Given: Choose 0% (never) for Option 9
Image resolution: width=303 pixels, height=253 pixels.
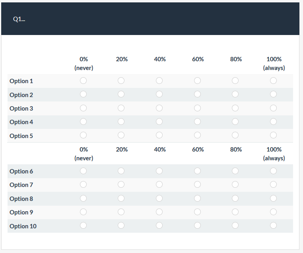Looking at the screenshot, I should tap(83, 212).
